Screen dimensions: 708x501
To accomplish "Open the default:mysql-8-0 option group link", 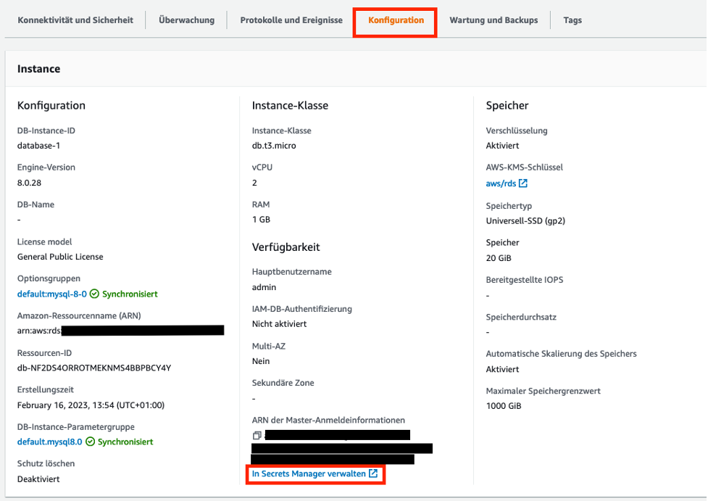I will point(52,294).
